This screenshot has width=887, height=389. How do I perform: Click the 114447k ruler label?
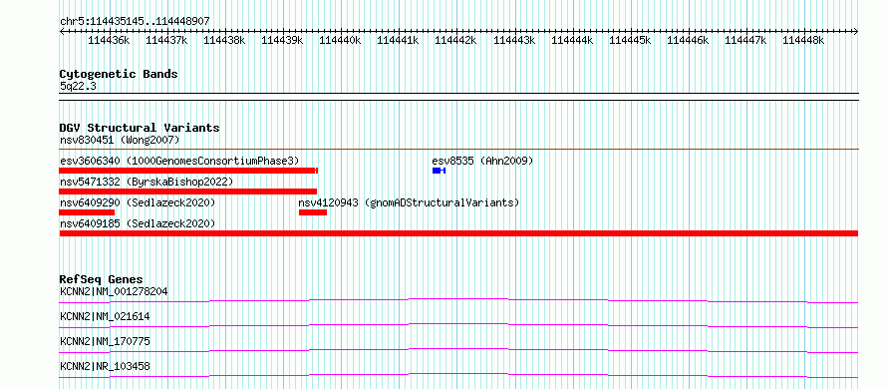pyautogui.click(x=745, y=40)
